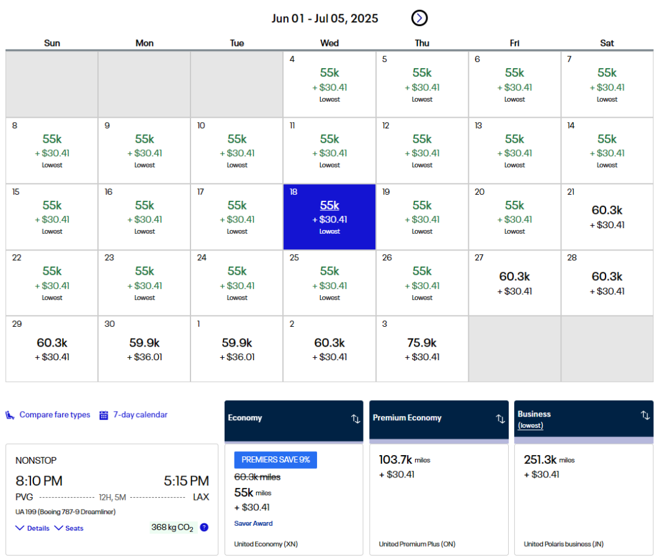Expand flight Details chevron
The width and height of the screenshot is (670, 558).
coord(20,528)
